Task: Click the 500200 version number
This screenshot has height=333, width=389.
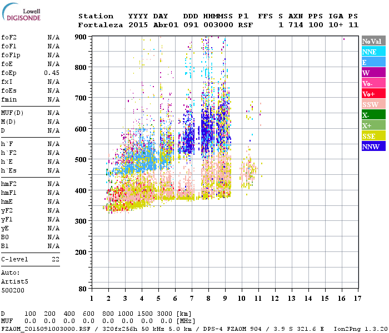Action: pyautogui.click(x=13, y=290)
